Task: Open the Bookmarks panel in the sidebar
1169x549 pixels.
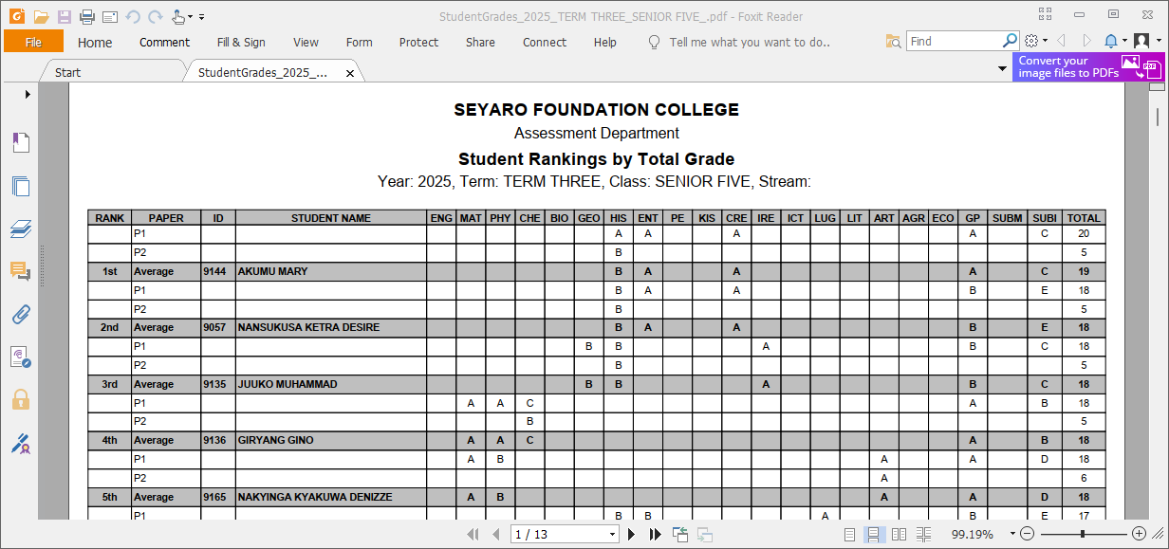Action: [21, 142]
